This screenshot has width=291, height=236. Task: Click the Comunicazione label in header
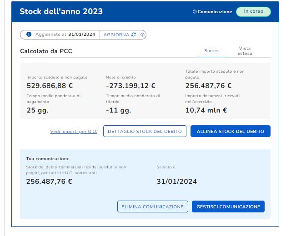[x=215, y=12]
